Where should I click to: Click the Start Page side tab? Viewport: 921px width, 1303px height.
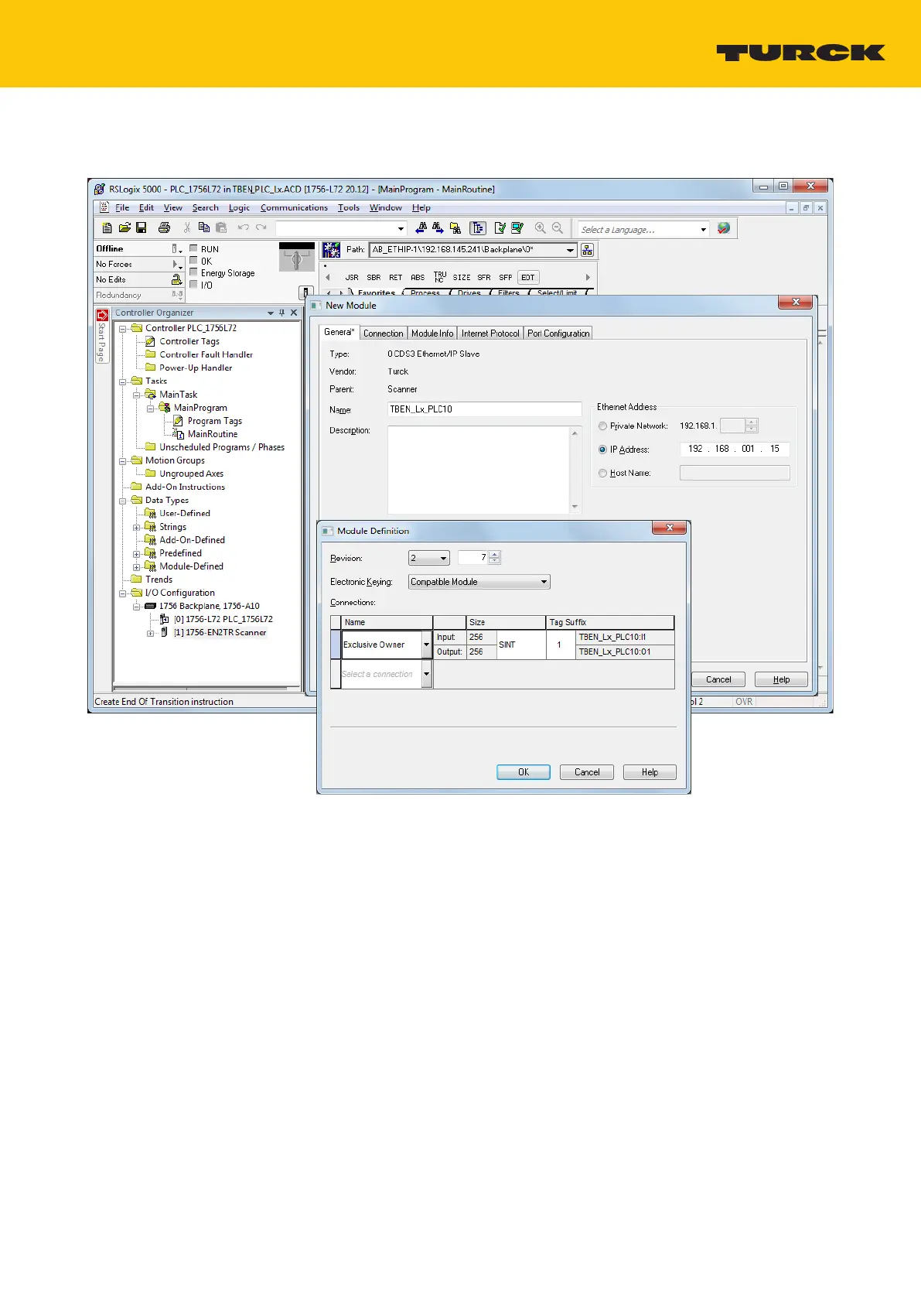[102, 336]
